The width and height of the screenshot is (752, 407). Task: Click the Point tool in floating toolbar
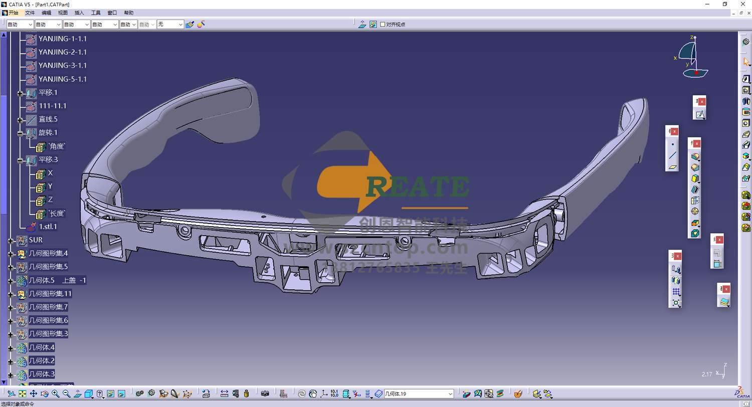672,144
